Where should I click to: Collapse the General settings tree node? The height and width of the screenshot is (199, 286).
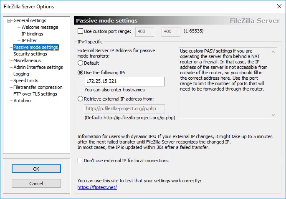click(9, 20)
